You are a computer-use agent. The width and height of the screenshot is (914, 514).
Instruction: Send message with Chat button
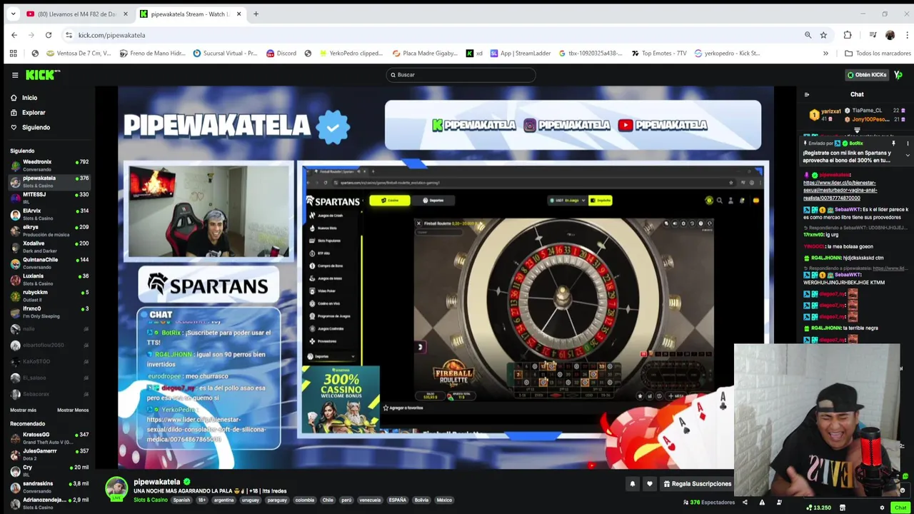[x=900, y=508]
